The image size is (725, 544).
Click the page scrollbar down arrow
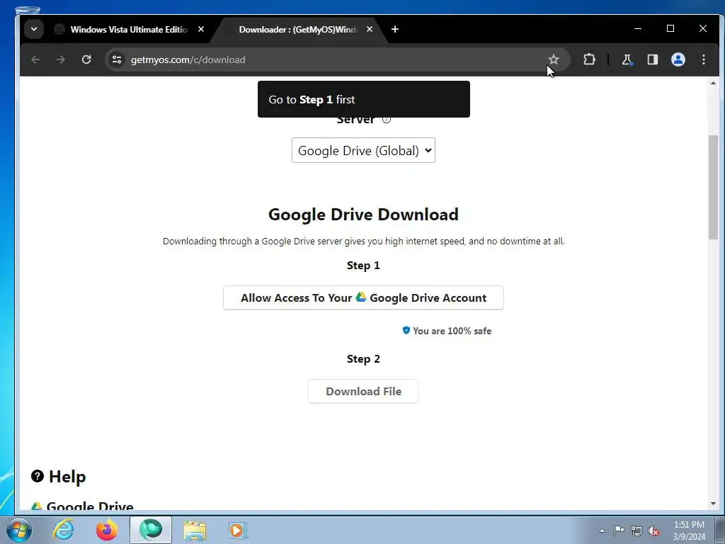coord(713,504)
